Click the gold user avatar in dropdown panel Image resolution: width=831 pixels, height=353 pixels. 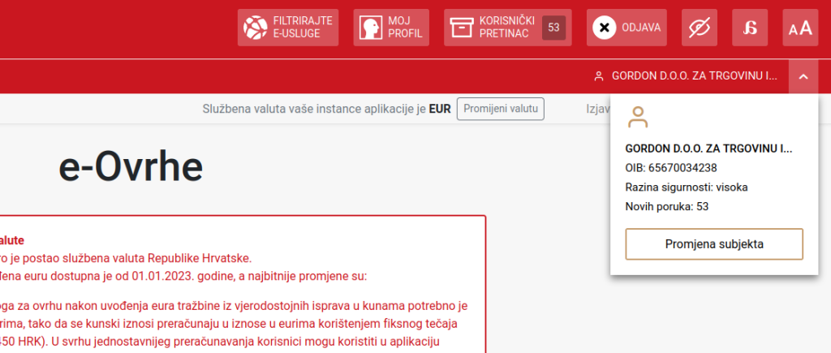point(639,117)
